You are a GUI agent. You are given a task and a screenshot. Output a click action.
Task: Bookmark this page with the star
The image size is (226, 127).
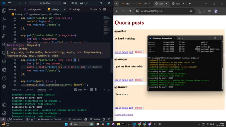click(x=191, y=11)
